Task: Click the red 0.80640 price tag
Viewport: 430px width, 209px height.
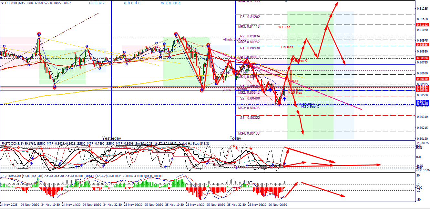Action: [x=422, y=79]
